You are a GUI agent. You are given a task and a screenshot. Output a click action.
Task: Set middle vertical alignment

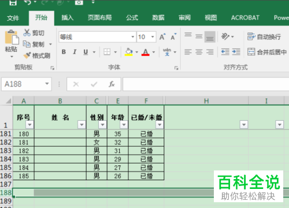click(x=199, y=36)
